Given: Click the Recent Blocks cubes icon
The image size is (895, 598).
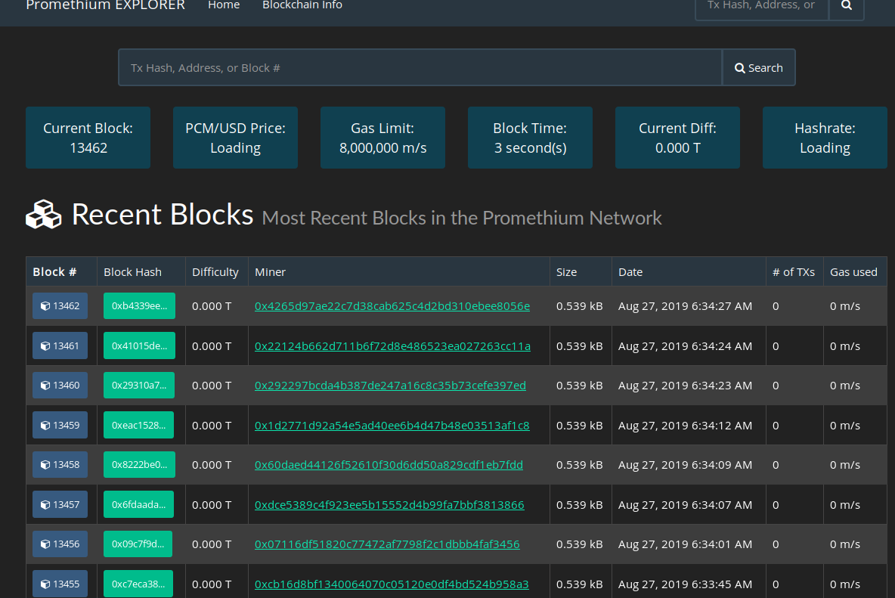Looking at the screenshot, I should point(43,215).
